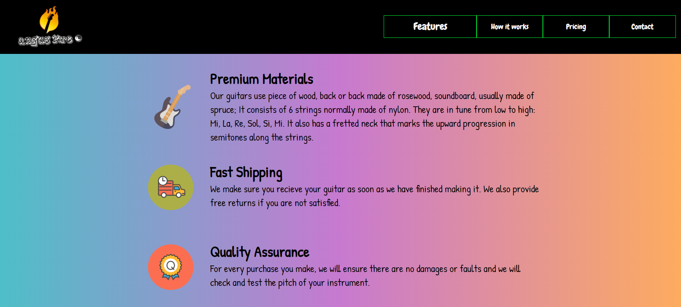The width and height of the screenshot is (681, 307).
Task: Select Contact from the navigation bar
Action: 642,26
